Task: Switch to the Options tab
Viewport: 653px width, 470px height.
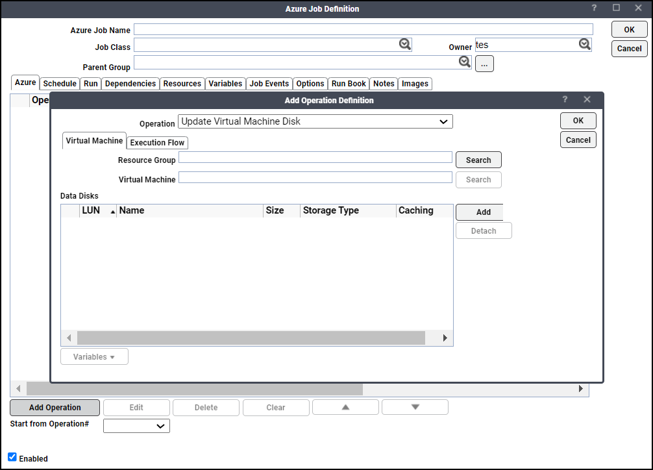Action: [x=310, y=84]
